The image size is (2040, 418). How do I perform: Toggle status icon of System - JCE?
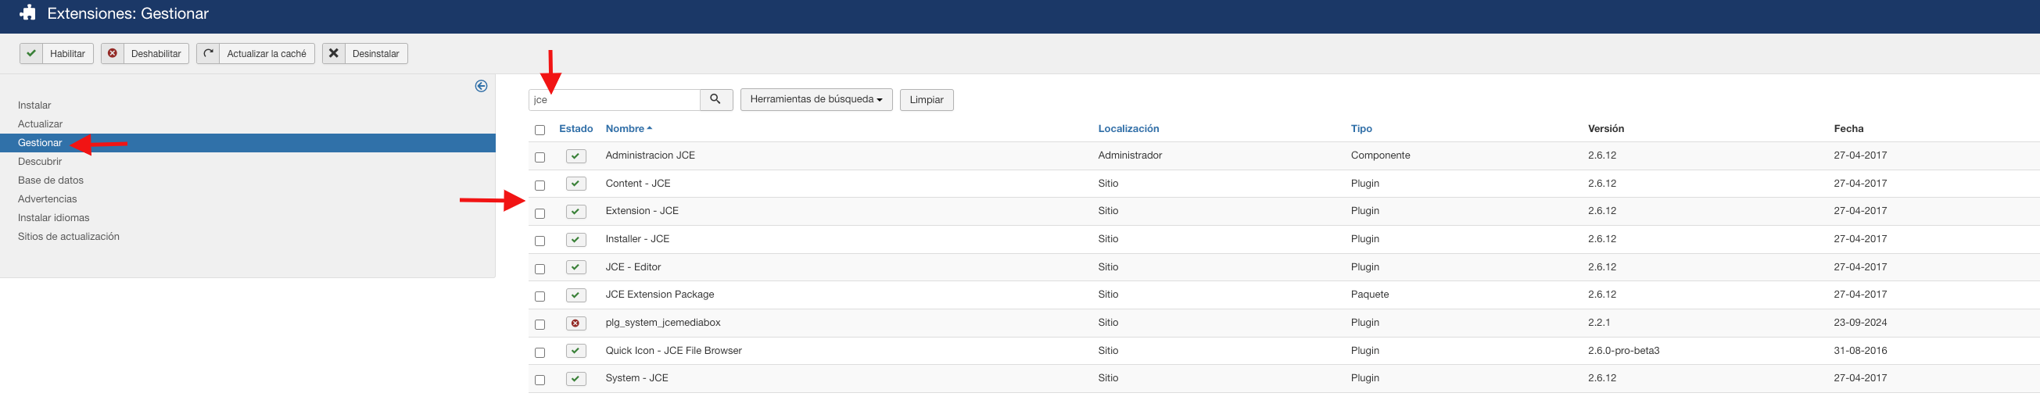pyautogui.click(x=575, y=378)
